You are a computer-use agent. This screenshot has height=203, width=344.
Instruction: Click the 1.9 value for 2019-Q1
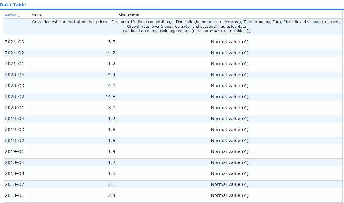(112, 151)
